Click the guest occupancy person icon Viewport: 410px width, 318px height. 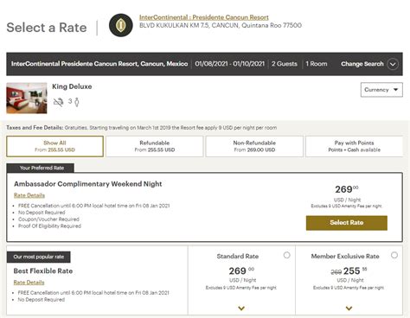pyautogui.click(x=77, y=102)
